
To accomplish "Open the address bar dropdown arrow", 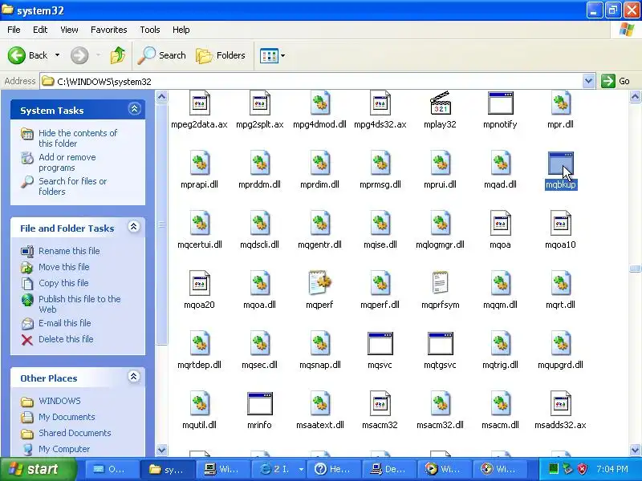I will tap(588, 81).
